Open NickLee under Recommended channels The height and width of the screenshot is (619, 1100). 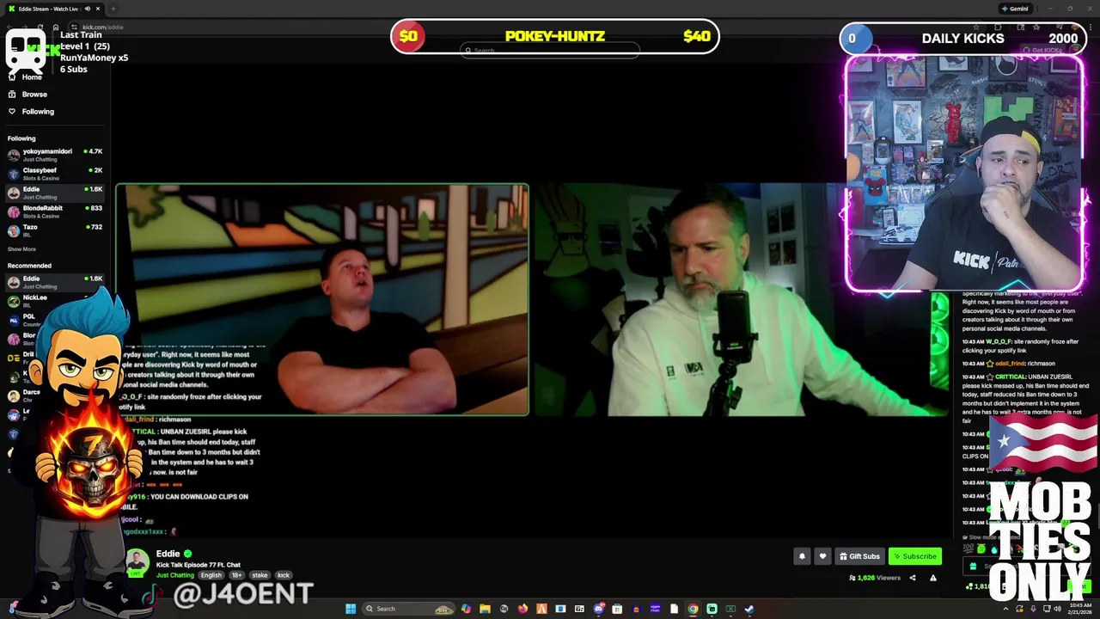point(55,300)
